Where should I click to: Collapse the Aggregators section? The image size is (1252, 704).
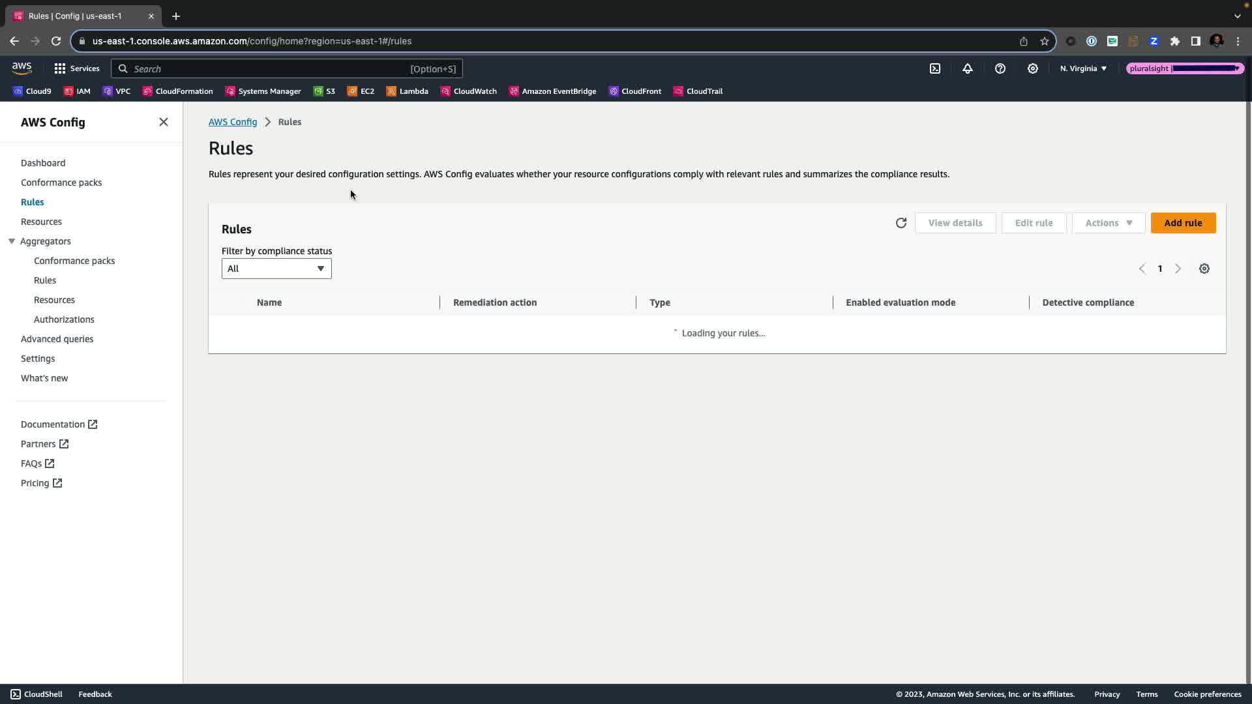point(12,241)
